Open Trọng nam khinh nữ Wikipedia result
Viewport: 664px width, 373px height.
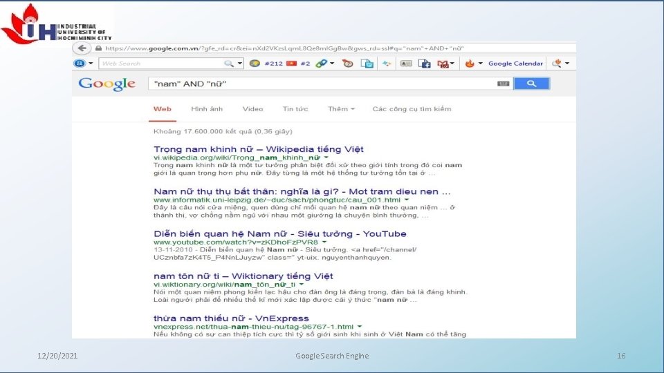coord(258,149)
